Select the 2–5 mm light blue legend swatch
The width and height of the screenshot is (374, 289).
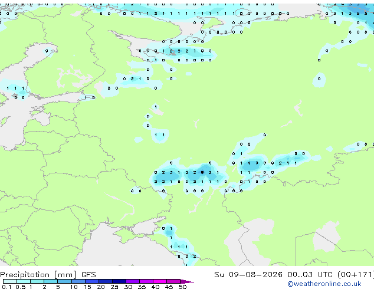point(51,281)
